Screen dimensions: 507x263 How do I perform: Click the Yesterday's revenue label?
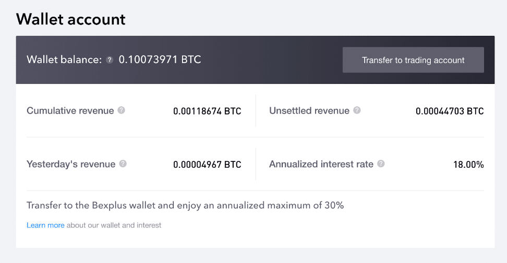tap(71, 164)
